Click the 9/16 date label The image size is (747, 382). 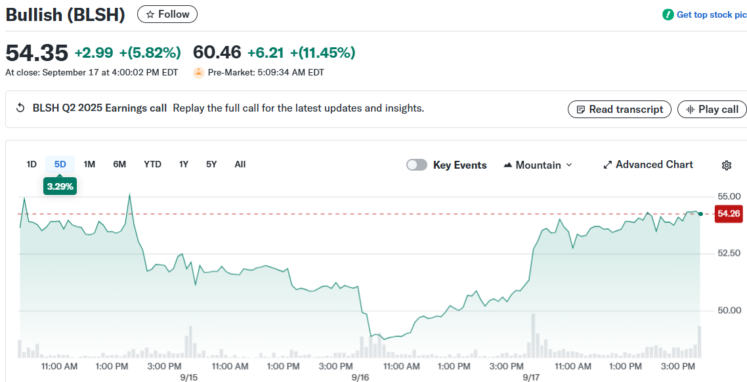pos(360,377)
